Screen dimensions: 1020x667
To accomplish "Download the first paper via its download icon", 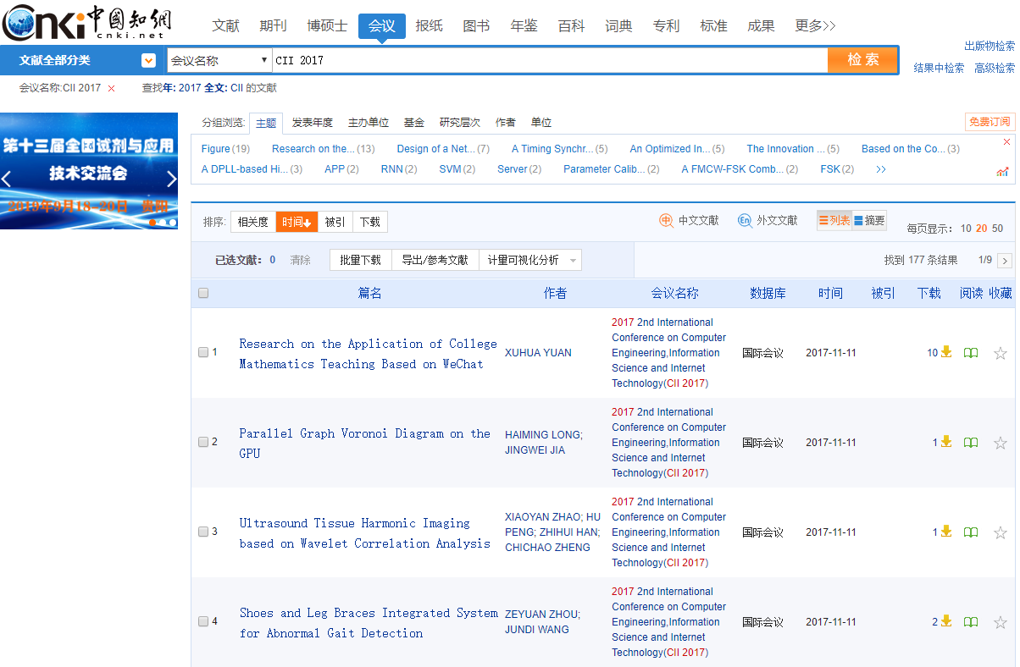I will coord(945,352).
